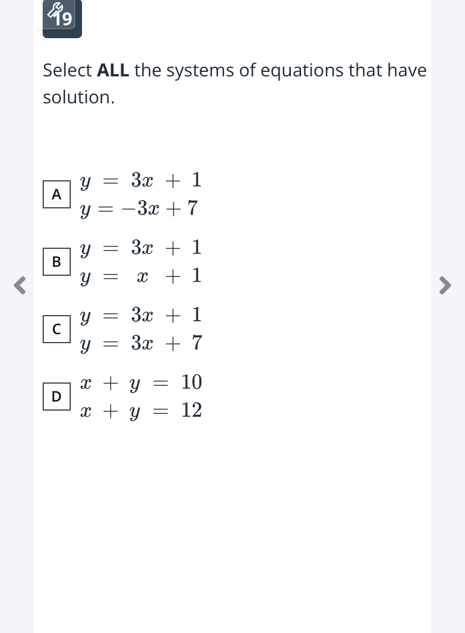
Task: Click equation y = 3x + 1 in option B
Action: tap(140, 248)
